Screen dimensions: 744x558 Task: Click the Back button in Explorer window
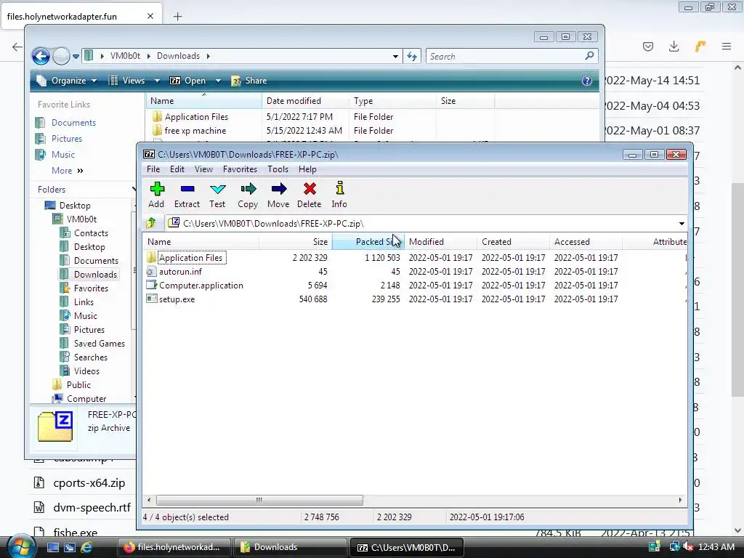pyautogui.click(x=41, y=56)
